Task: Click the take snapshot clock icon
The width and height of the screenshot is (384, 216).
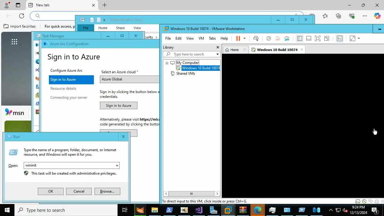Action: click(269, 38)
